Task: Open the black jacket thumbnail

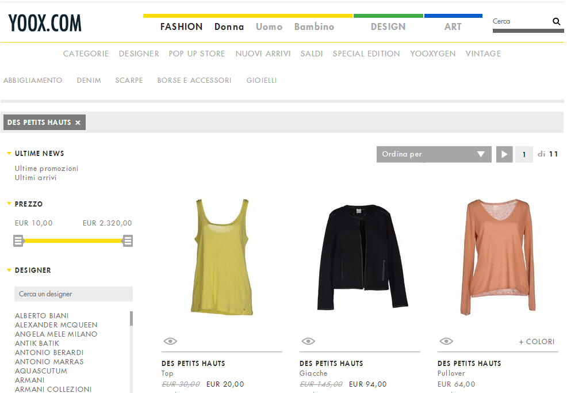Action: point(362,257)
